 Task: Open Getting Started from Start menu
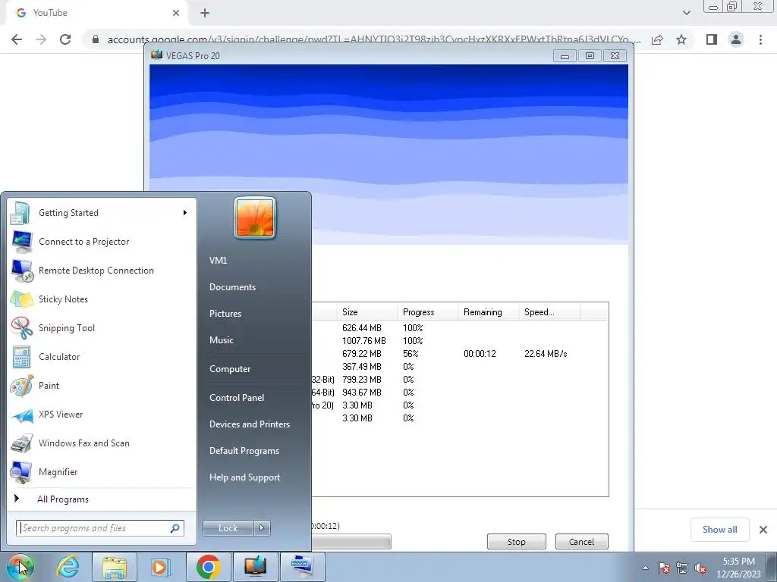click(x=102, y=213)
